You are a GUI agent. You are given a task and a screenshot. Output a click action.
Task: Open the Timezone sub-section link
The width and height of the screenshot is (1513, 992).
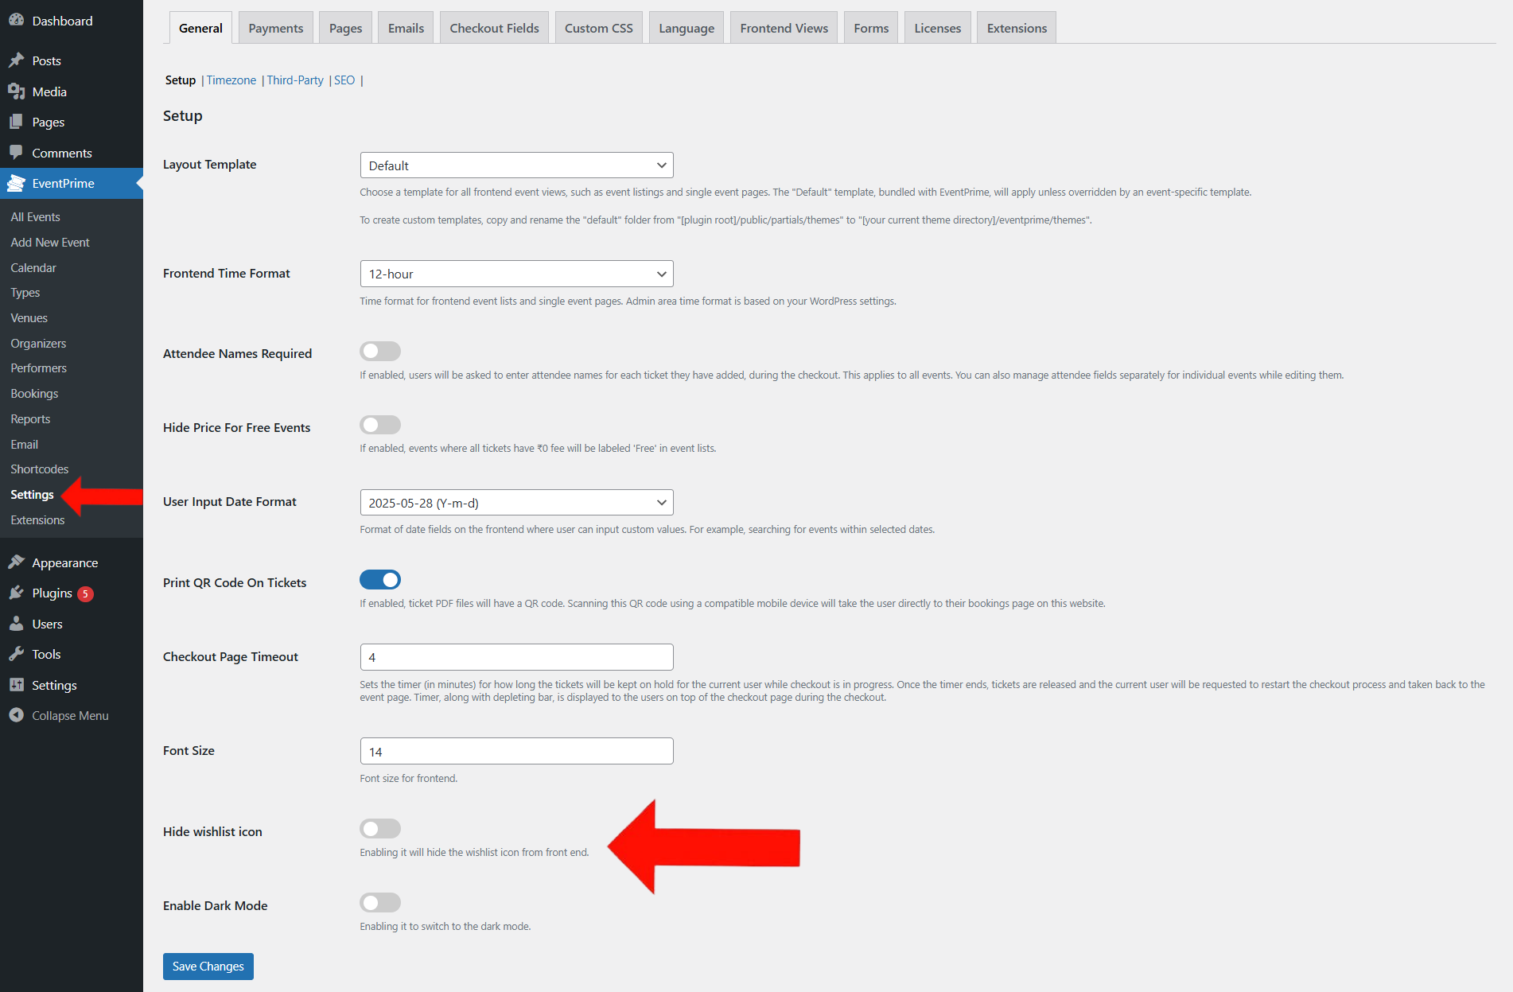[231, 80]
